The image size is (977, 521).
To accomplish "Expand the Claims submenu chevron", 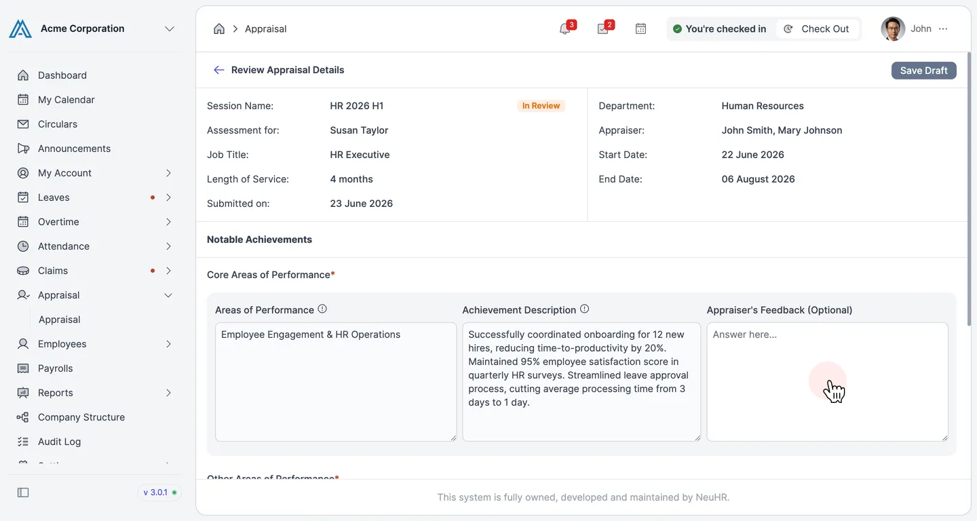I will 168,271.
